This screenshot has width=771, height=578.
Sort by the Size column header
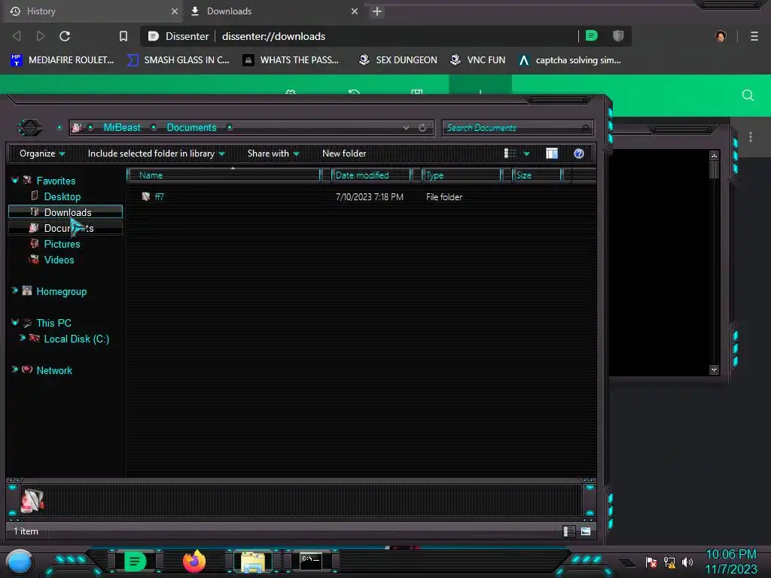pyautogui.click(x=537, y=175)
